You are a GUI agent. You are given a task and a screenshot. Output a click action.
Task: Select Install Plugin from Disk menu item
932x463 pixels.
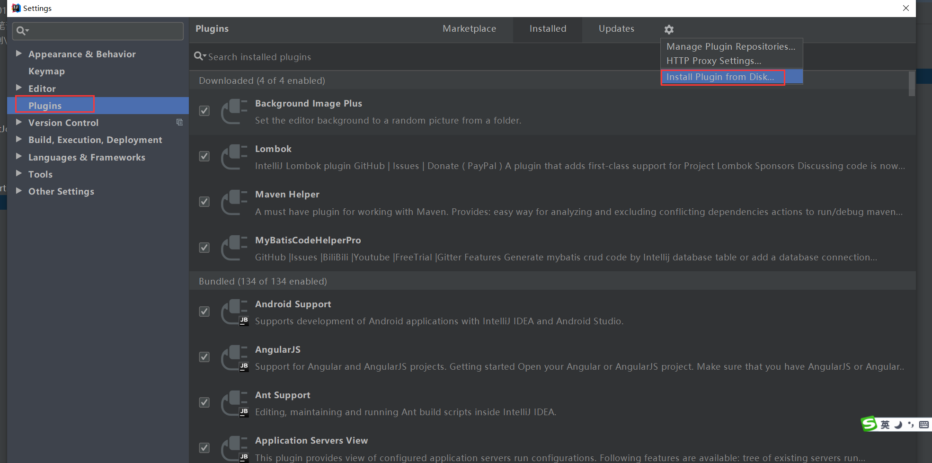click(731, 77)
